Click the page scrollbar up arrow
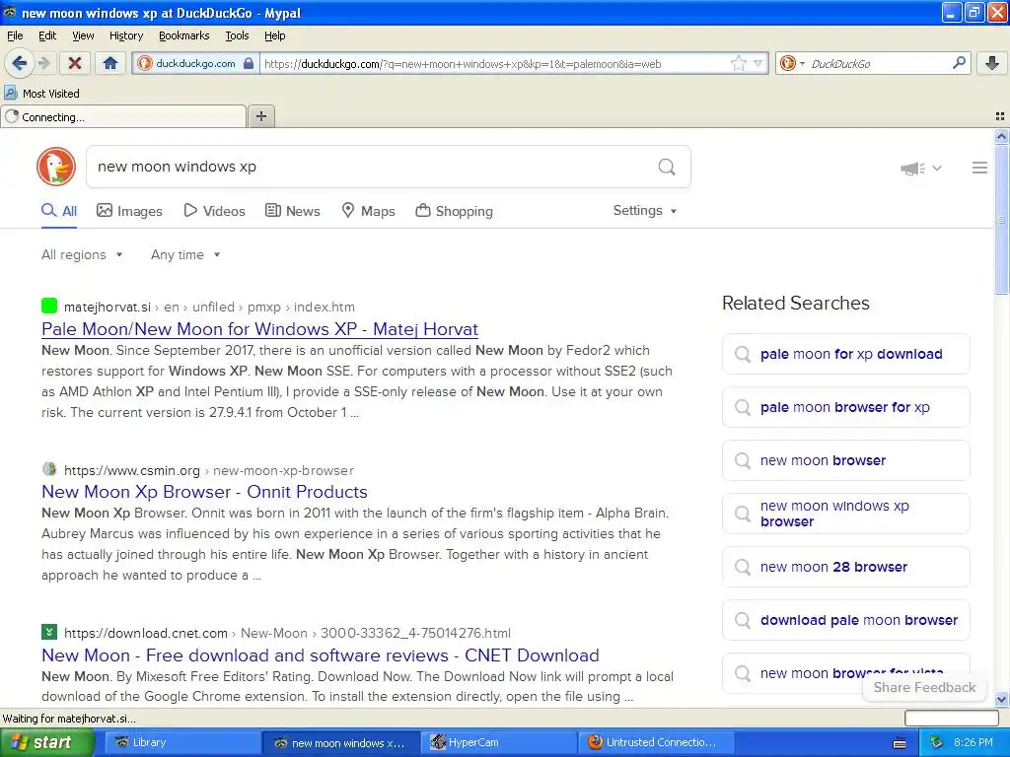The height and width of the screenshot is (757, 1010). 1001,136
